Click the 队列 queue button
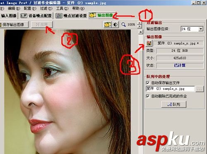The width and height of the screenshot is (207, 154). (174, 104)
